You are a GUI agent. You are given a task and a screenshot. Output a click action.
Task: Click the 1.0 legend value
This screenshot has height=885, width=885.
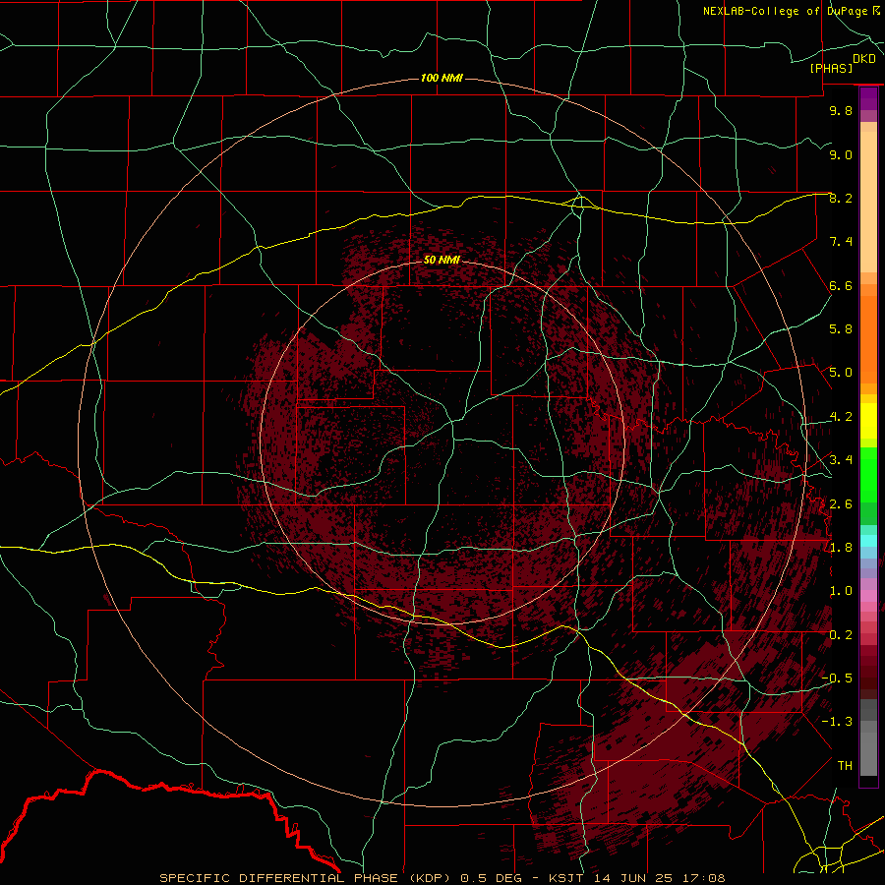coord(841,591)
